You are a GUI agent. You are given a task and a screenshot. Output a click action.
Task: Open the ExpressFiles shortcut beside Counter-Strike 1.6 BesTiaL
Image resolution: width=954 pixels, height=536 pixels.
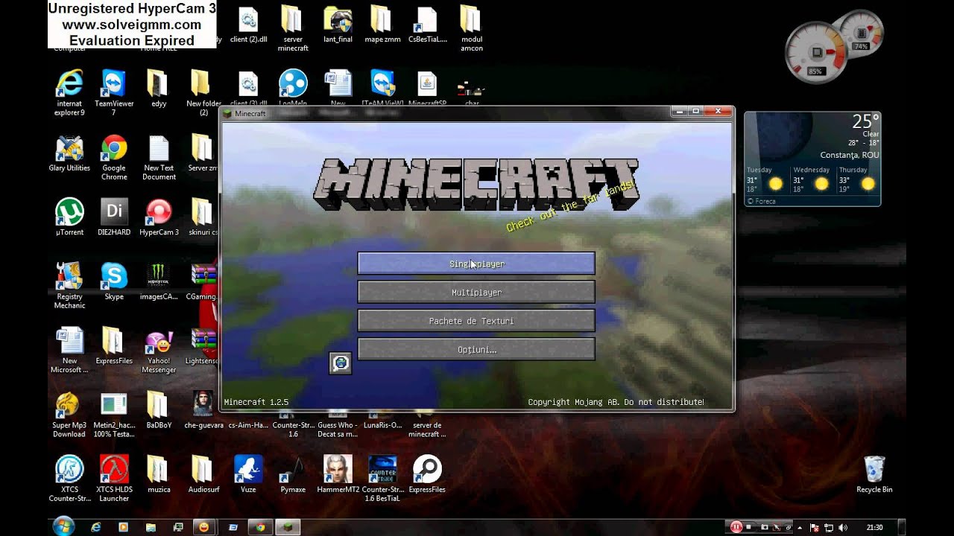click(427, 473)
